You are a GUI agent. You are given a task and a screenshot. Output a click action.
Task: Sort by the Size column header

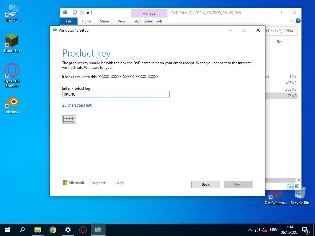(279, 42)
